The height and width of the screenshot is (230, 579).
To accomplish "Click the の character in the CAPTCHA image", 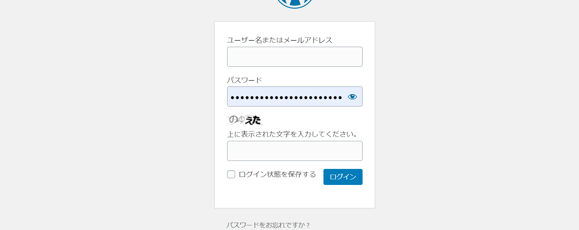I will click(233, 119).
